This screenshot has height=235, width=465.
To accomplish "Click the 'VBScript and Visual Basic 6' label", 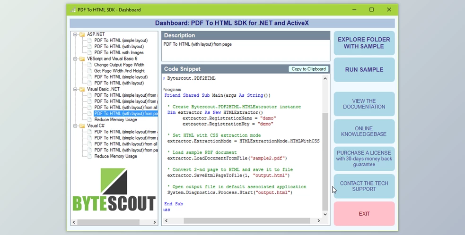I will [112, 59].
